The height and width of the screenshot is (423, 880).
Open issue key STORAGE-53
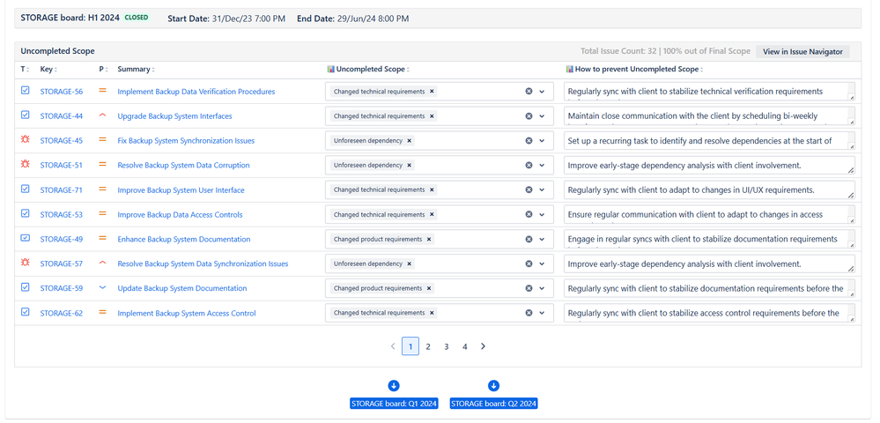point(61,214)
